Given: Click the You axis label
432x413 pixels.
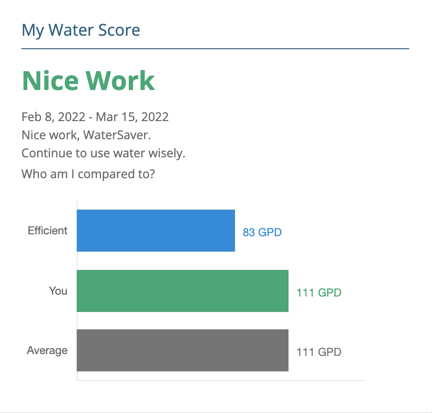Looking at the screenshot, I should pyautogui.click(x=58, y=291).
